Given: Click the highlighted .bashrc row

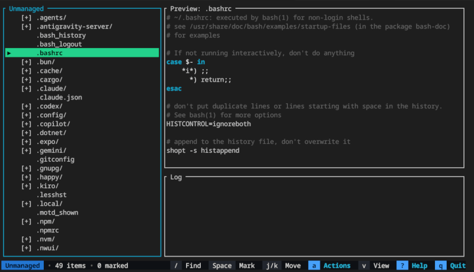Looking at the screenshot, I should pos(82,53).
